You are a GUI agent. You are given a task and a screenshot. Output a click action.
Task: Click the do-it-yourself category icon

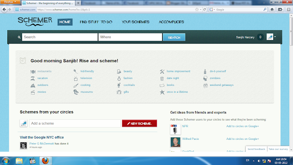(x=205, y=71)
